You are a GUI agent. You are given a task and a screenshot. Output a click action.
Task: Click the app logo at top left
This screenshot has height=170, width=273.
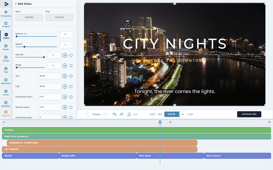(x=6, y=4)
